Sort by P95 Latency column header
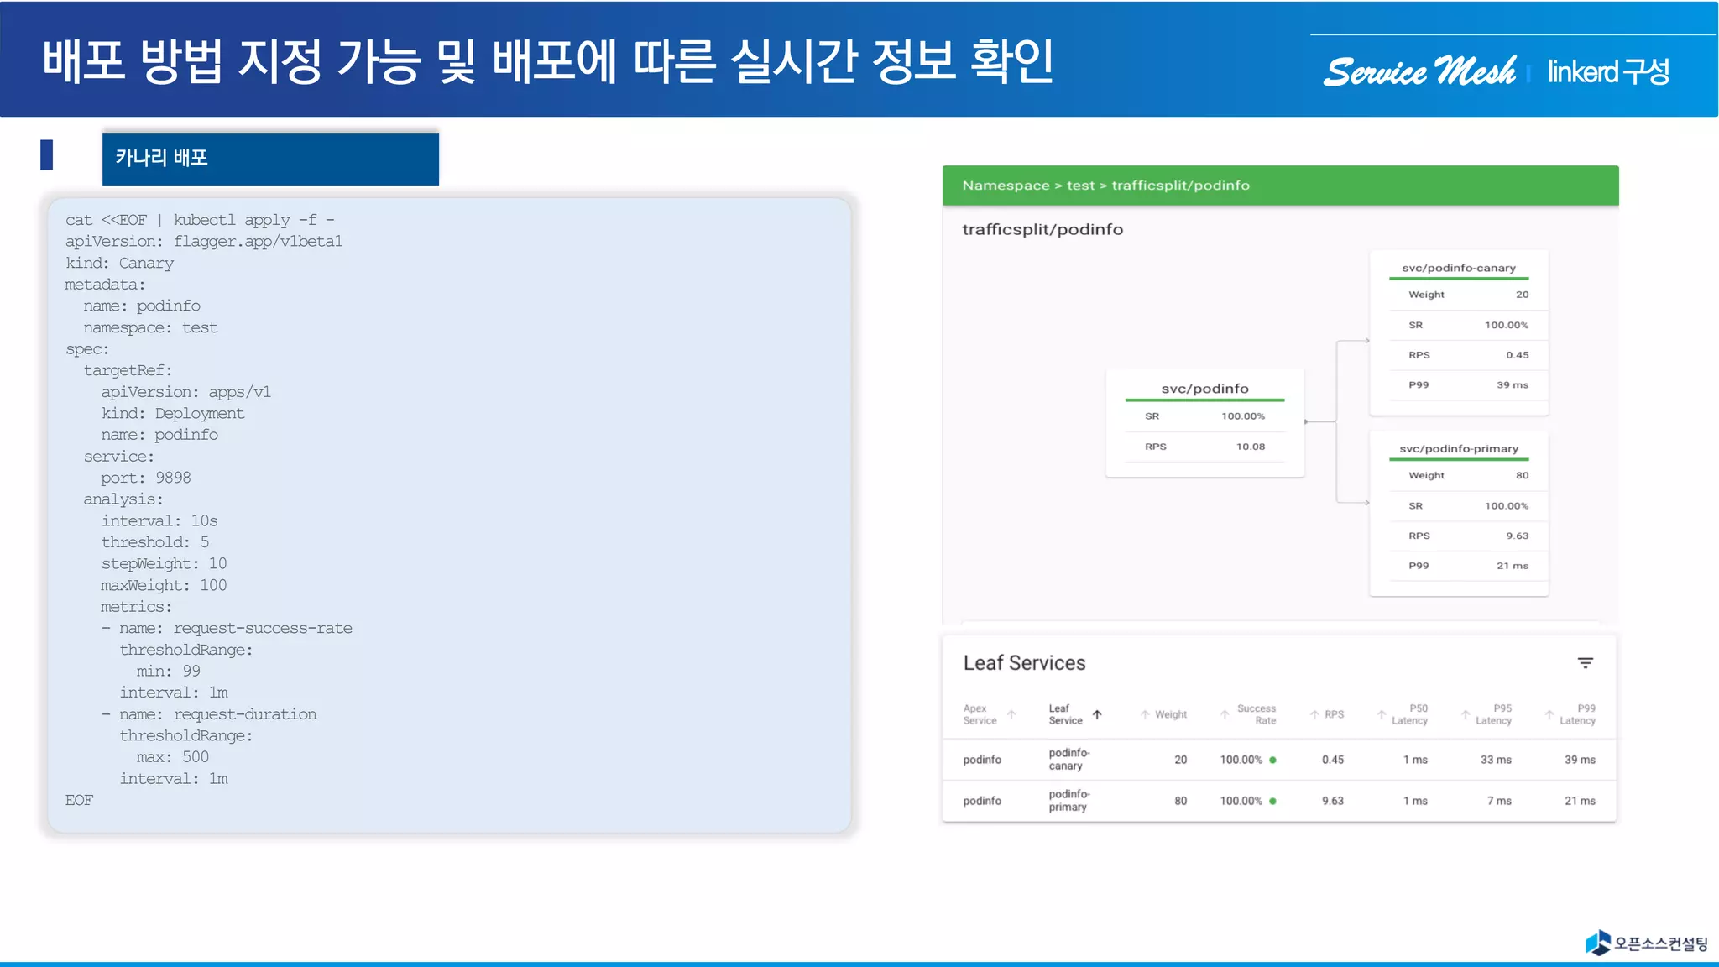1719x967 pixels. [x=1493, y=714]
